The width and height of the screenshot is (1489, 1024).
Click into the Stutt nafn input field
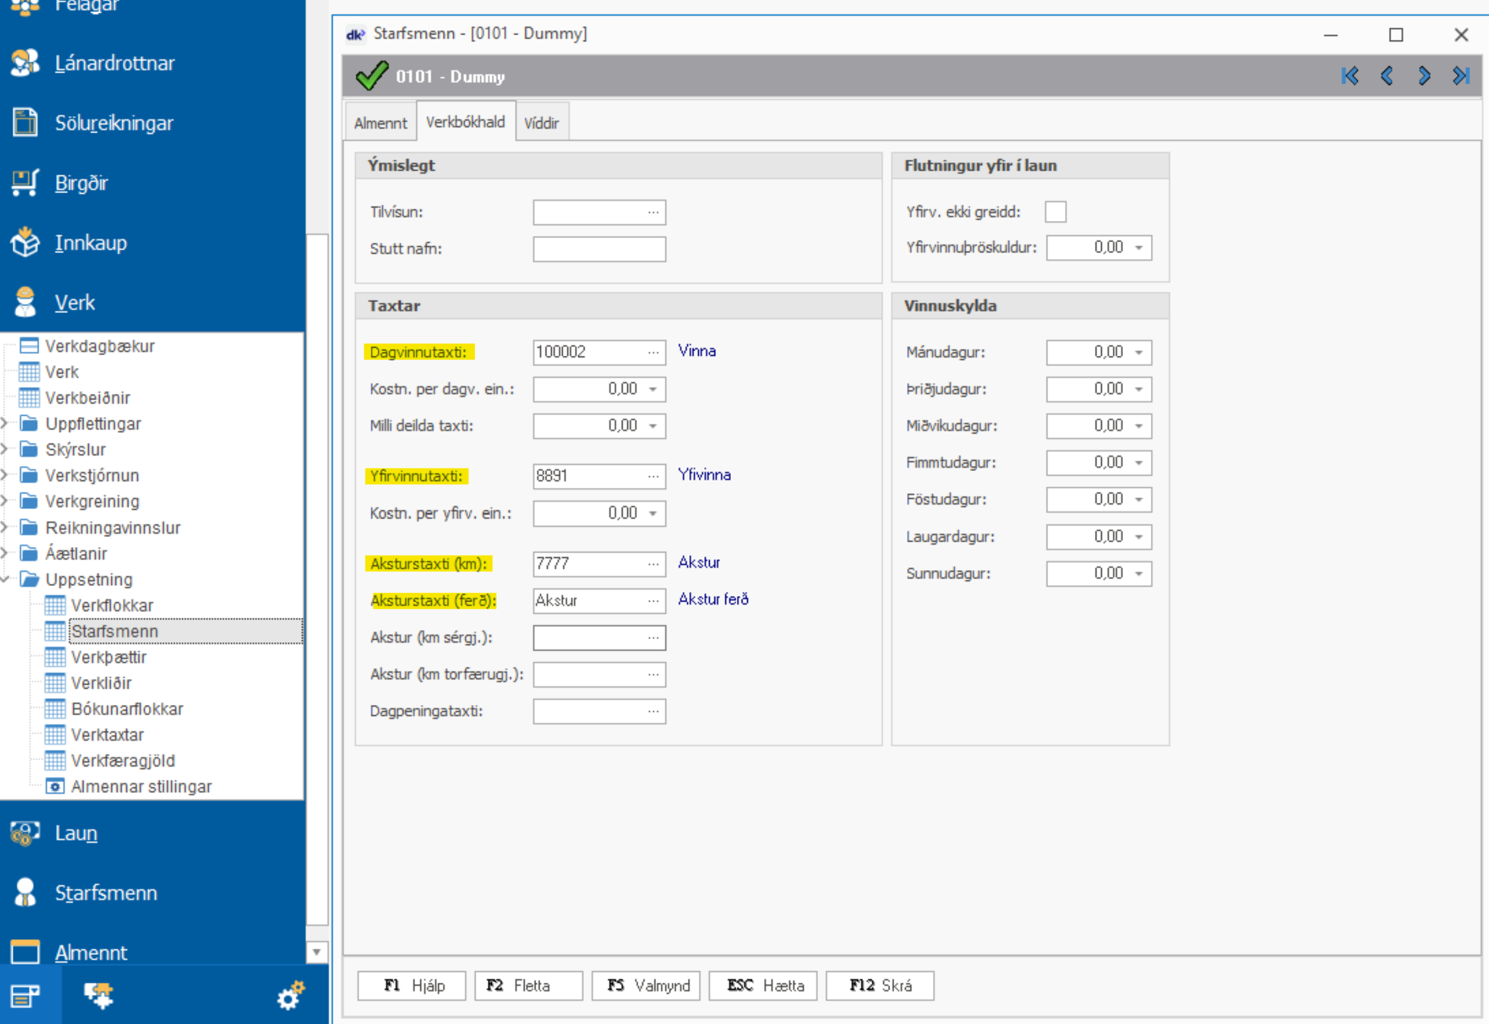pyautogui.click(x=599, y=249)
